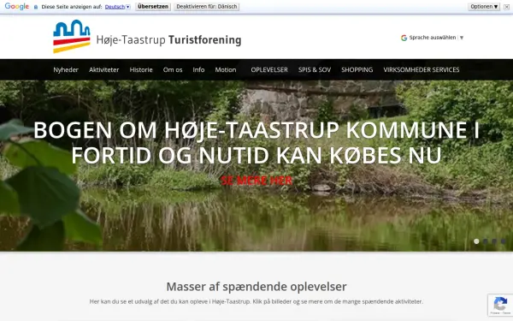Viewport: 513px width, 321px height.
Task: Go to SPIS & SOV section
Action: 315,70
